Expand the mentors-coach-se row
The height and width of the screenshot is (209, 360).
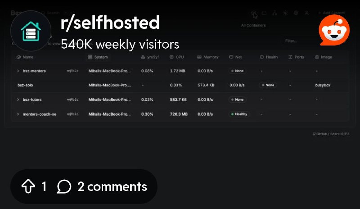click(18, 114)
